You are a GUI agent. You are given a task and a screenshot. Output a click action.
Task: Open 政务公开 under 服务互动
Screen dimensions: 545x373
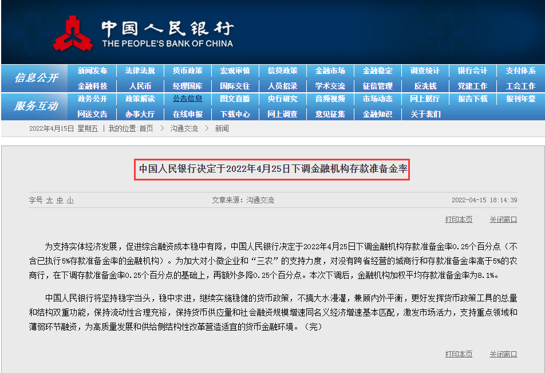click(x=93, y=99)
